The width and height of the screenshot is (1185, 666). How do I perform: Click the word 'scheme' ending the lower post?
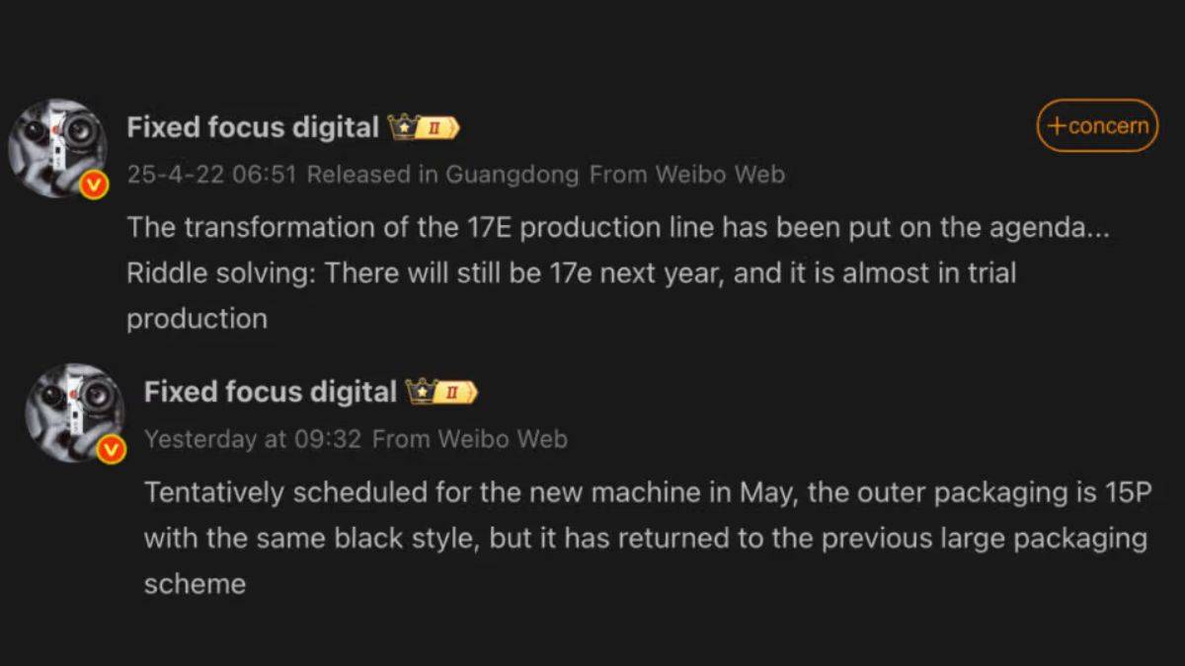[x=195, y=583]
